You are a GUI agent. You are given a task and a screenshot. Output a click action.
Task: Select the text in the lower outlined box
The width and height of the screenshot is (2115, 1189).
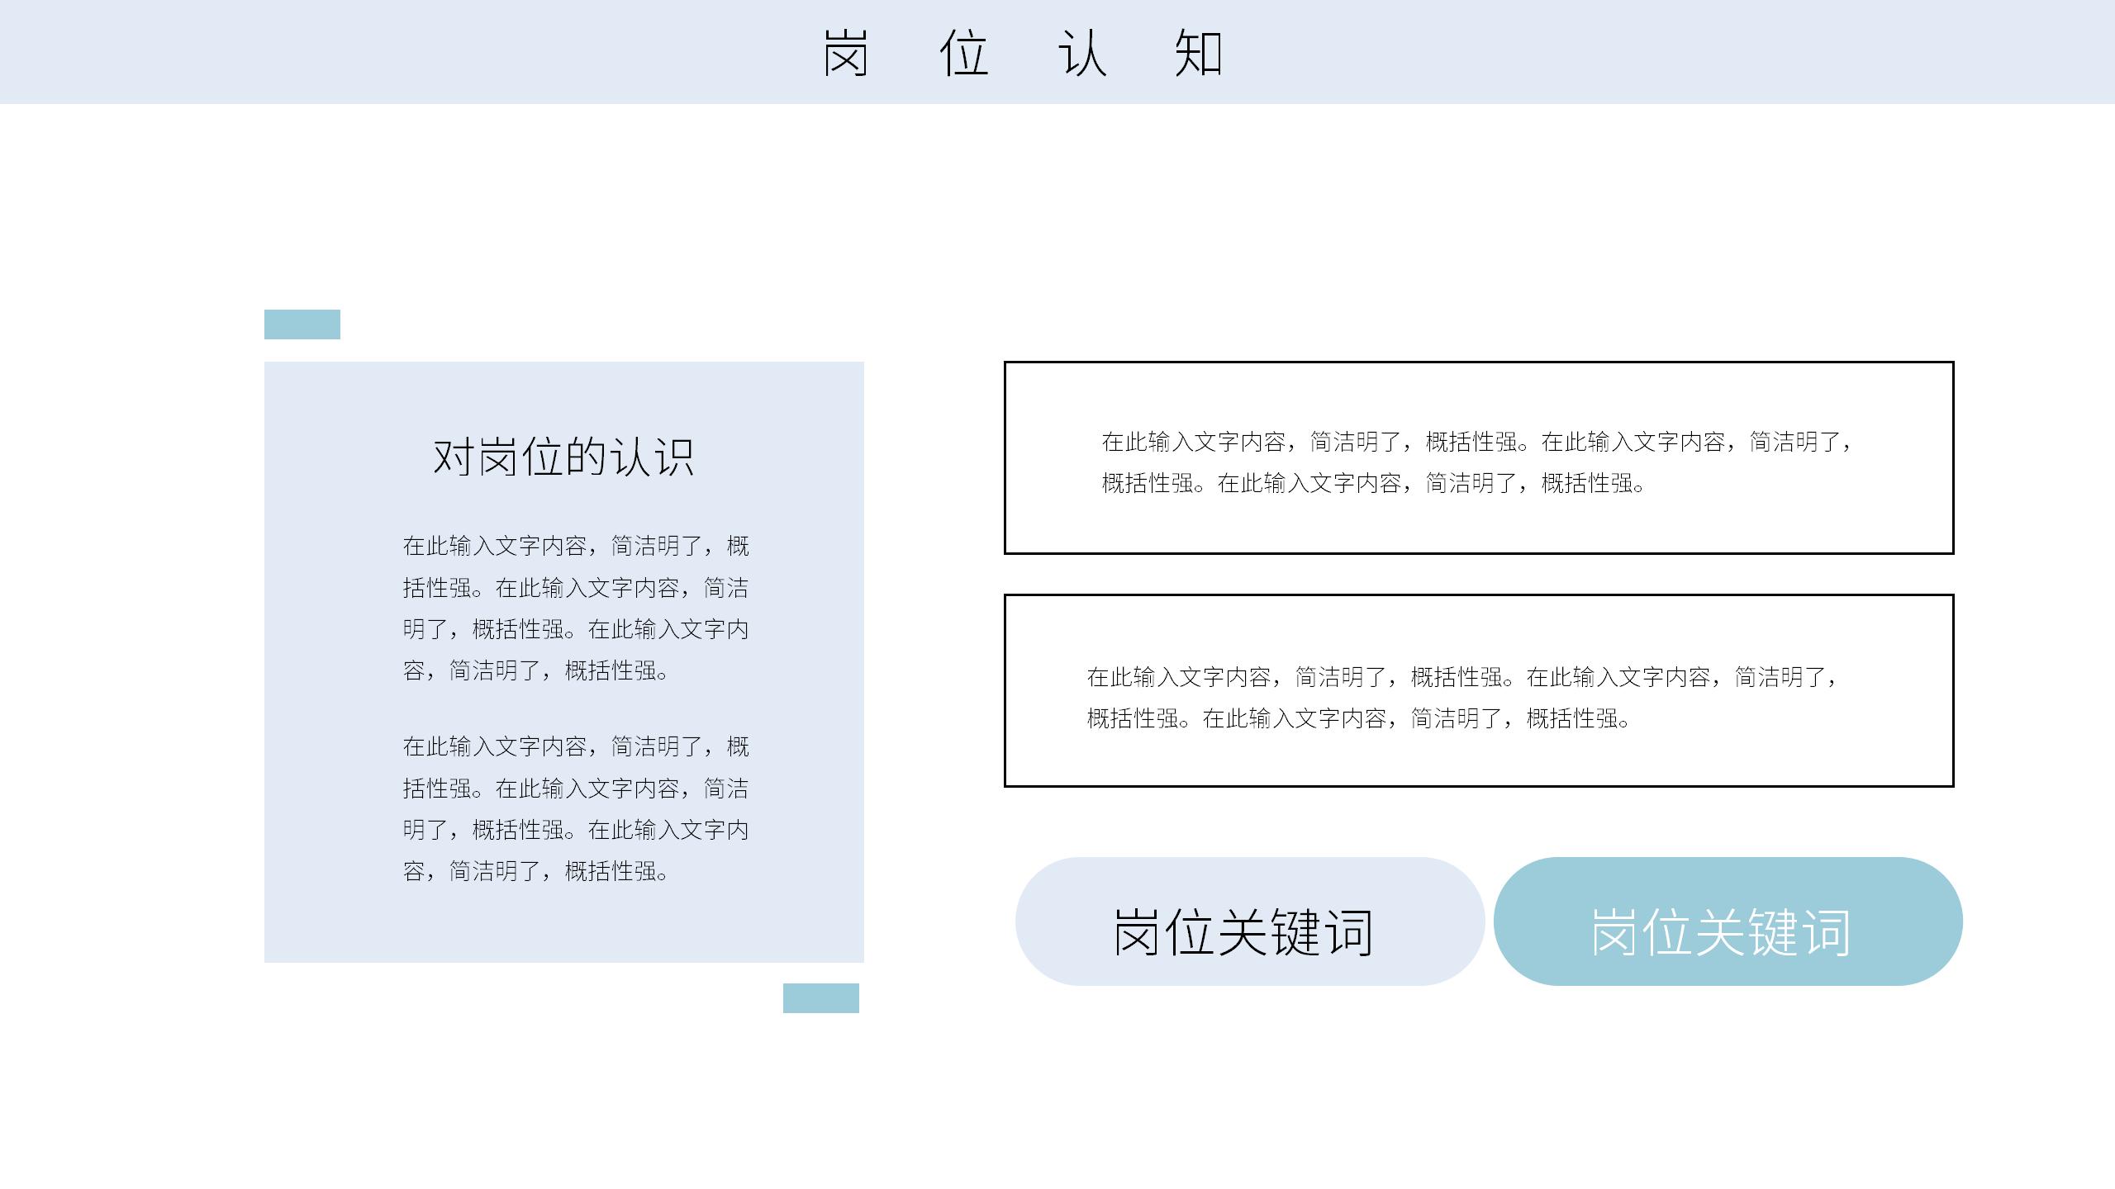1462,698
